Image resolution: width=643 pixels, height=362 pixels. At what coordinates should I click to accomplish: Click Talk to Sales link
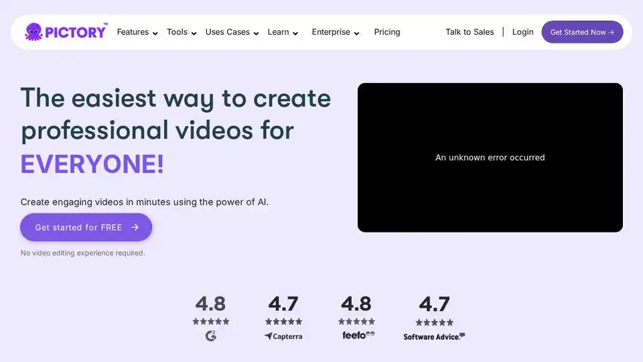(470, 32)
